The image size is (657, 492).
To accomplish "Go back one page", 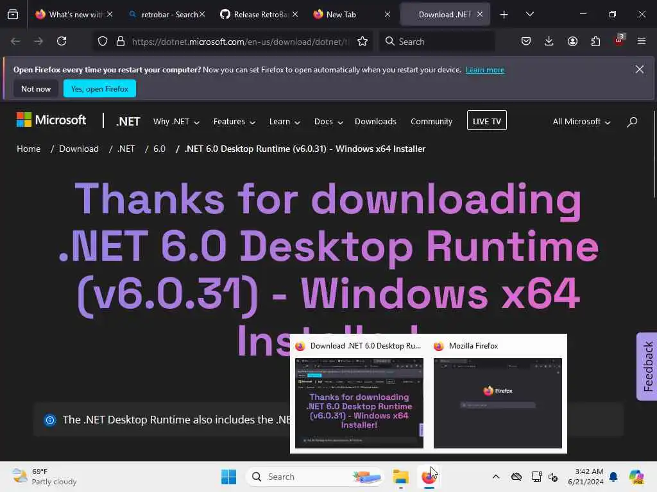I will 15,41.
